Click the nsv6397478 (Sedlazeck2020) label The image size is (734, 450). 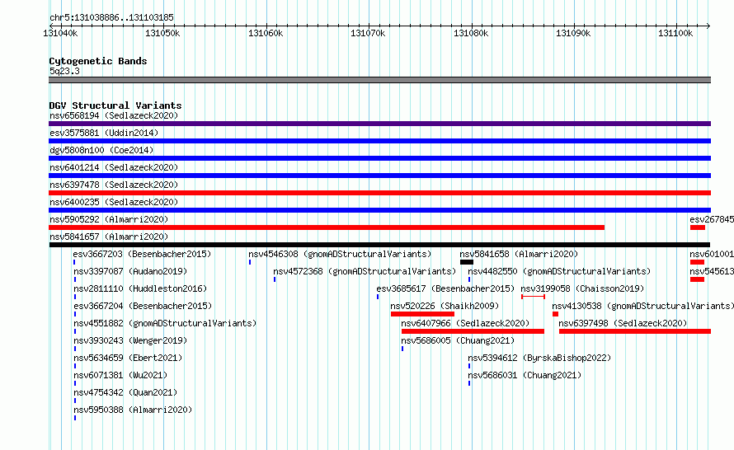114,185
